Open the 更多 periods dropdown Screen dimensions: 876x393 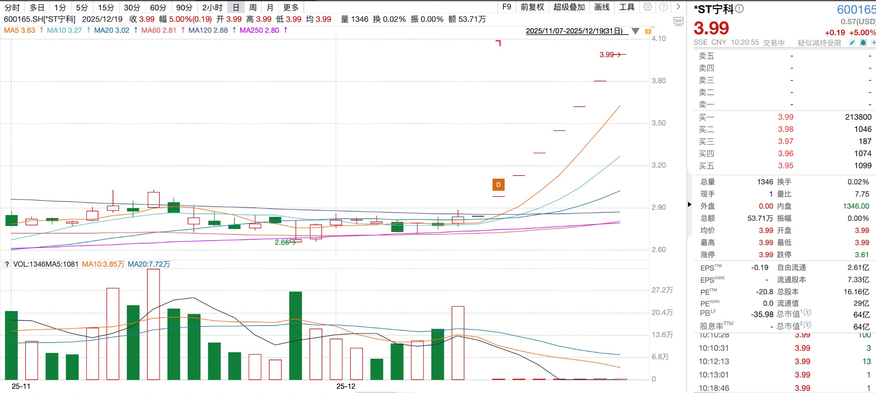(x=291, y=7)
